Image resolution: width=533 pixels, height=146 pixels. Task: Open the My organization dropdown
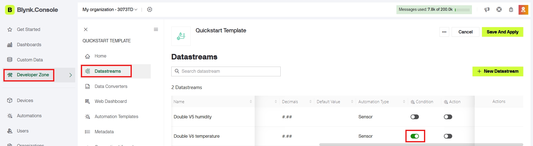point(110,10)
